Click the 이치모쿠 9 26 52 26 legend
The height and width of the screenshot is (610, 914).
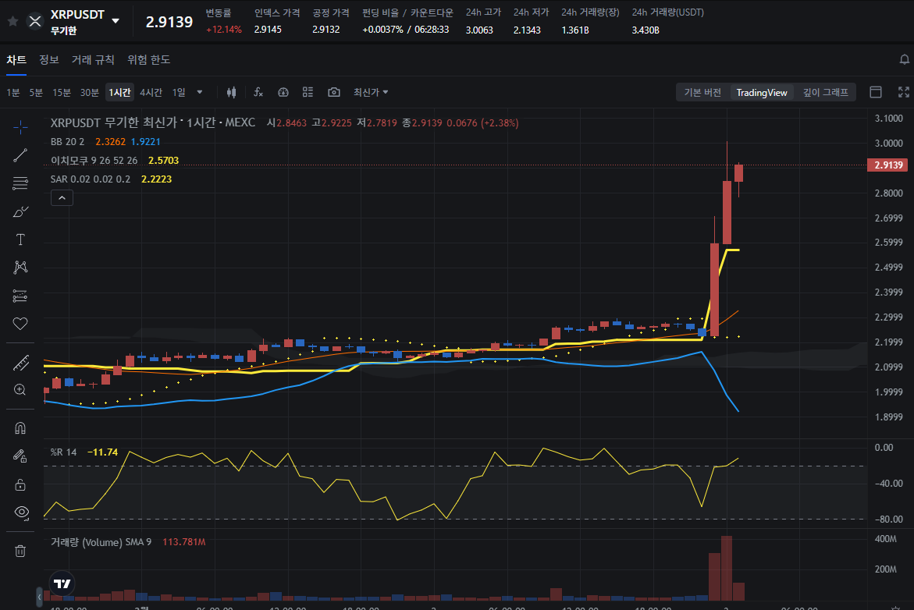(x=94, y=160)
